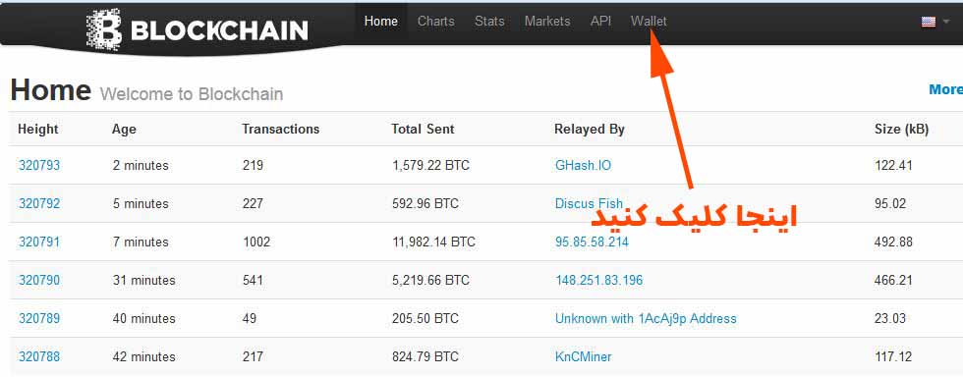Image resolution: width=963 pixels, height=377 pixels.
Task: View block 320788 details
Action: point(39,356)
